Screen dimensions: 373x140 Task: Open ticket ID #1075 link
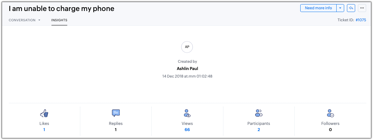tap(361, 20)
